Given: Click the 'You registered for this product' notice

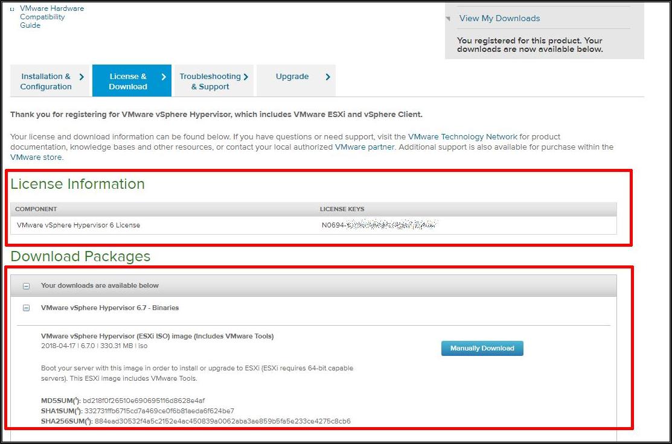Looking at the screenshot, I should [530, 45].
